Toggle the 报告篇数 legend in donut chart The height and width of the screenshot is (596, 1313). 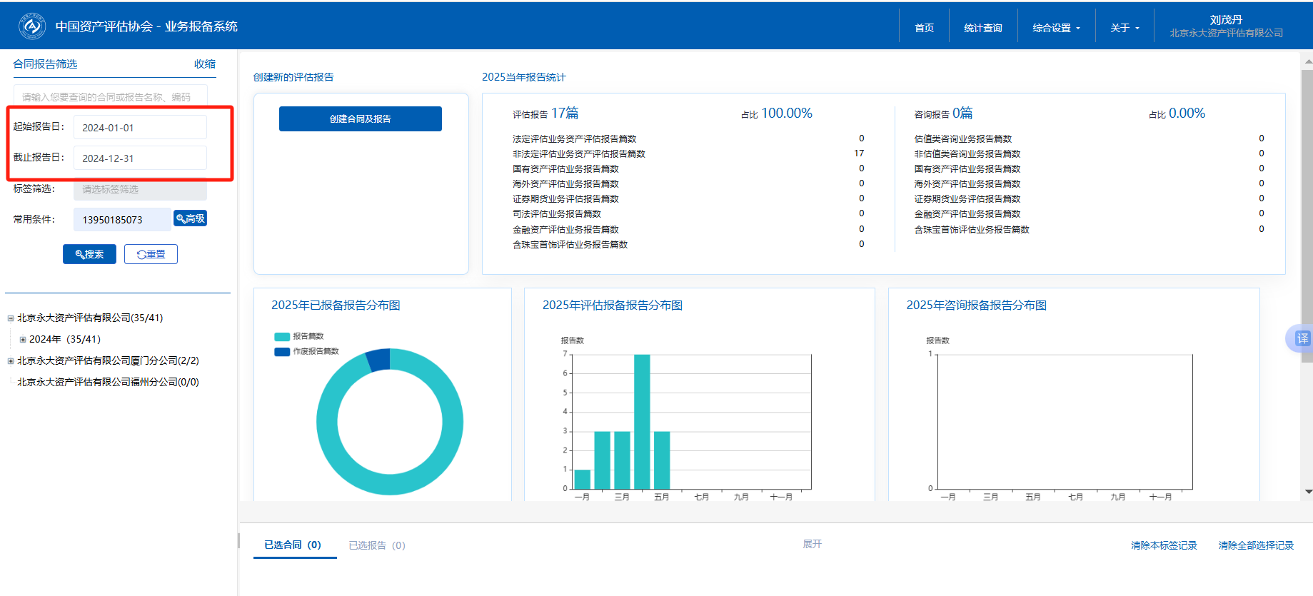(x=299, y=336)
